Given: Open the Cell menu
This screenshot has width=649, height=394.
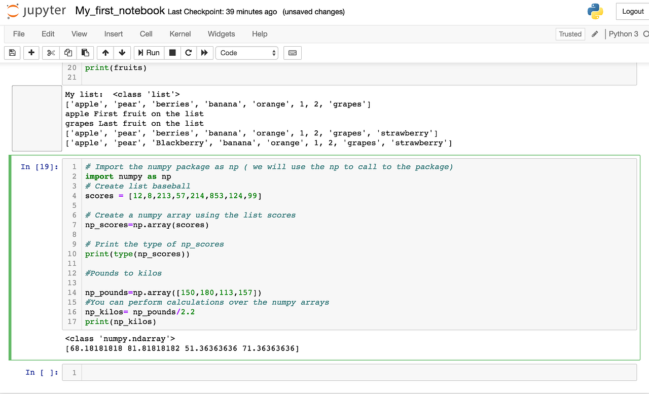Looking at the screenshot, I should 146,34.
